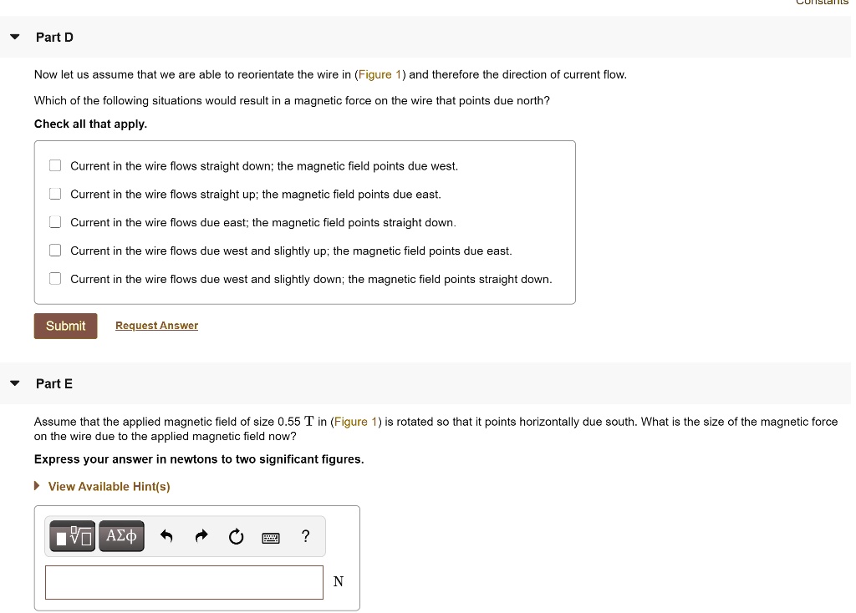Expand View Available Hint(s) in Part E
The image size is (856, 613).
pyautogui.click(x=109, y=486)
